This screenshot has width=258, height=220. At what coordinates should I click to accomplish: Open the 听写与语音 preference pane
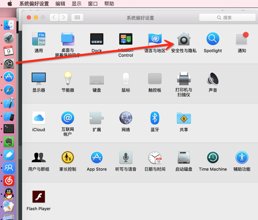pos(126,157)
